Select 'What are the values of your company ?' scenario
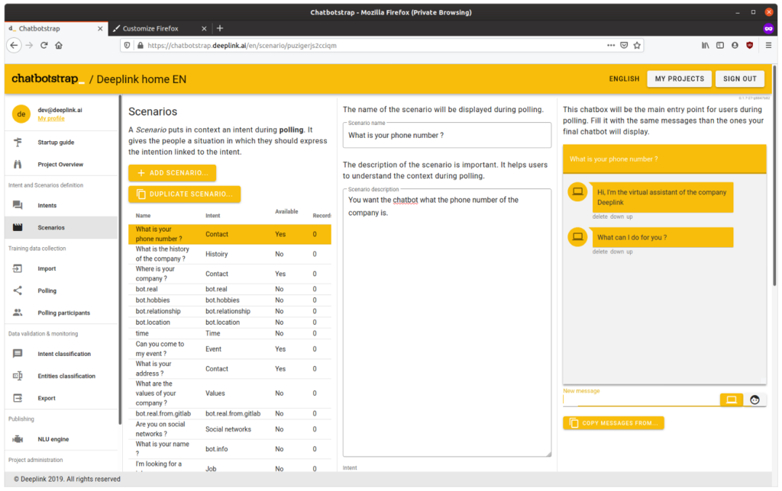 [x=230, y=393]
